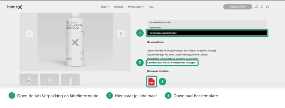Click the Start jouw merk button
The image size is (285, 108).
pyautogui.click(x=238, y=7)
